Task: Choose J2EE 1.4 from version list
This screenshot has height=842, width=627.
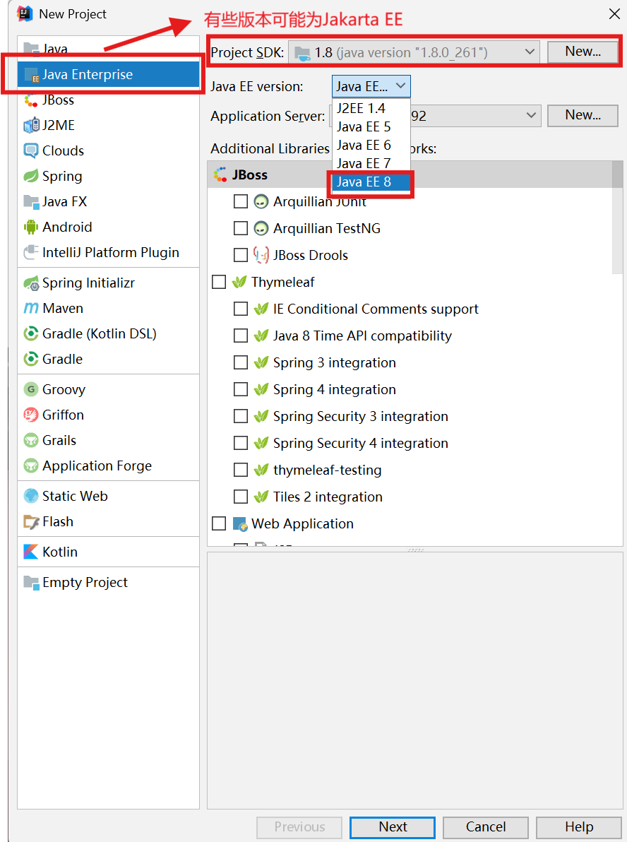Action: point(371,109)
